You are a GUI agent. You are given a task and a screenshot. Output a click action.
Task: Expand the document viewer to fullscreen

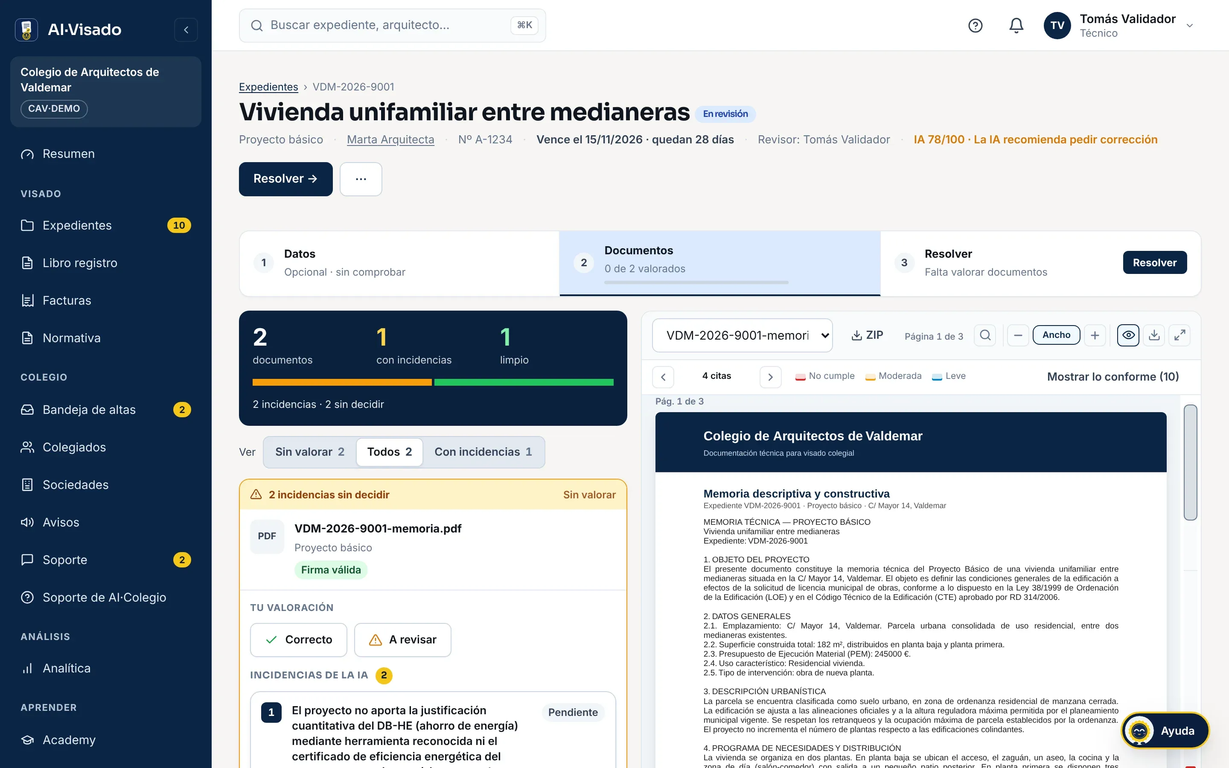coord(1179,335)
